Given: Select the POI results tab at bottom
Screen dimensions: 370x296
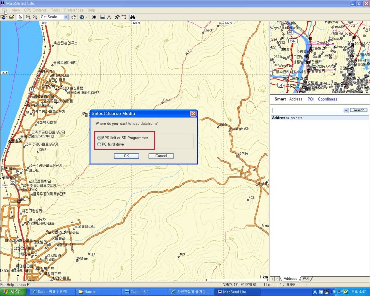Looking at the screenshot, I should (306, 279).
